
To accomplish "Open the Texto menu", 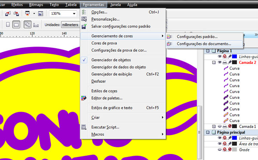I will point(54,5).
